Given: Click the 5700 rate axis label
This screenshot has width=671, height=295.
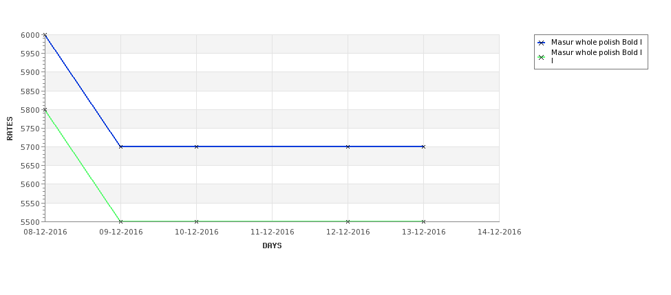Looking at the screenshot, I should tap(30, 147).
